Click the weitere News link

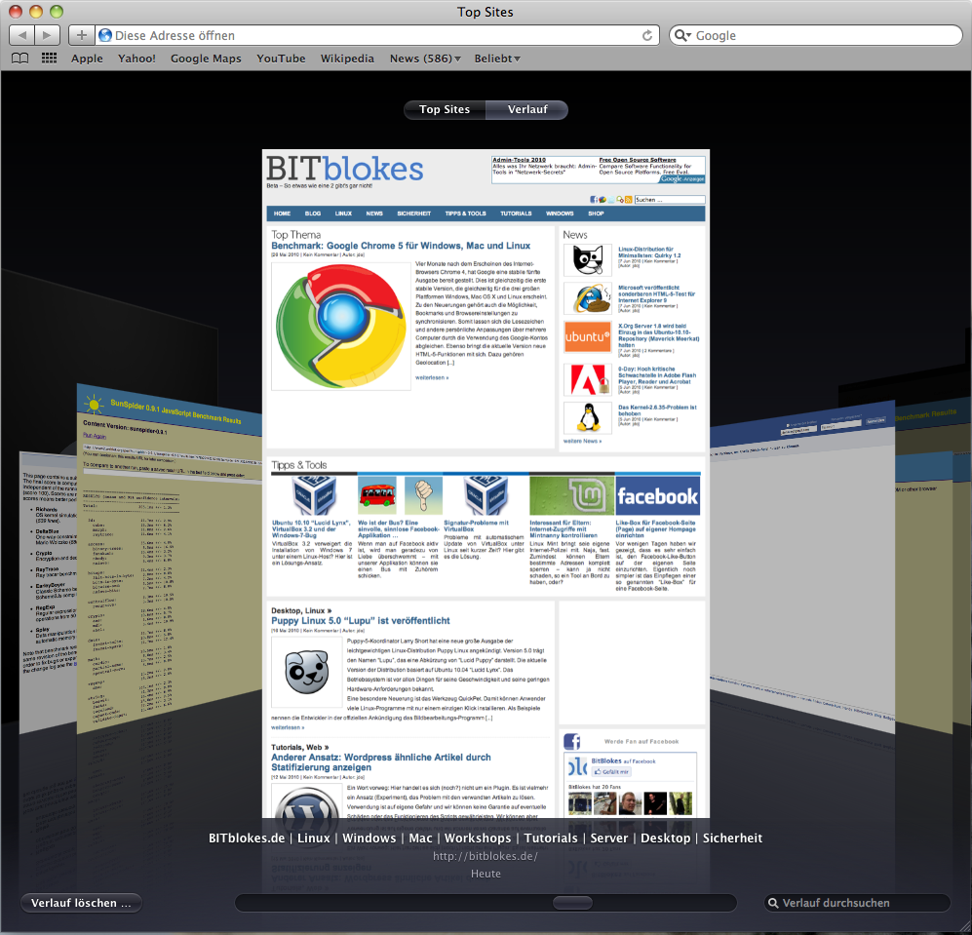pyautogui.click(x=582, y=442)
